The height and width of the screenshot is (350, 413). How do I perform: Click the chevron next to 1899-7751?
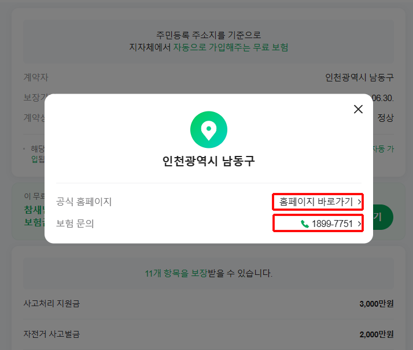[x=359, y=224]
